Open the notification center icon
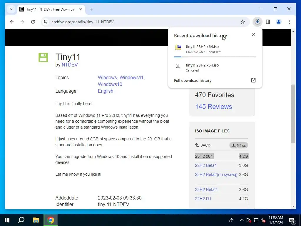 tap(292, 220)
